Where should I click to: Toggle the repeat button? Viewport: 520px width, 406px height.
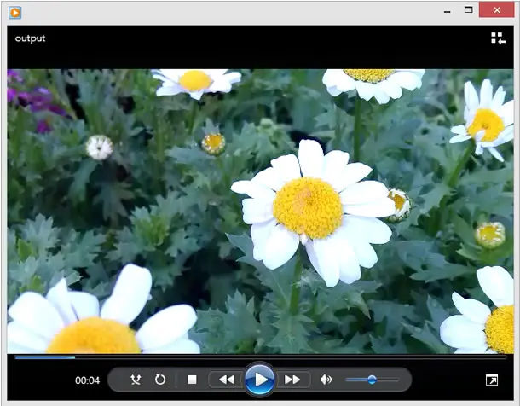(x=160, y=380)
